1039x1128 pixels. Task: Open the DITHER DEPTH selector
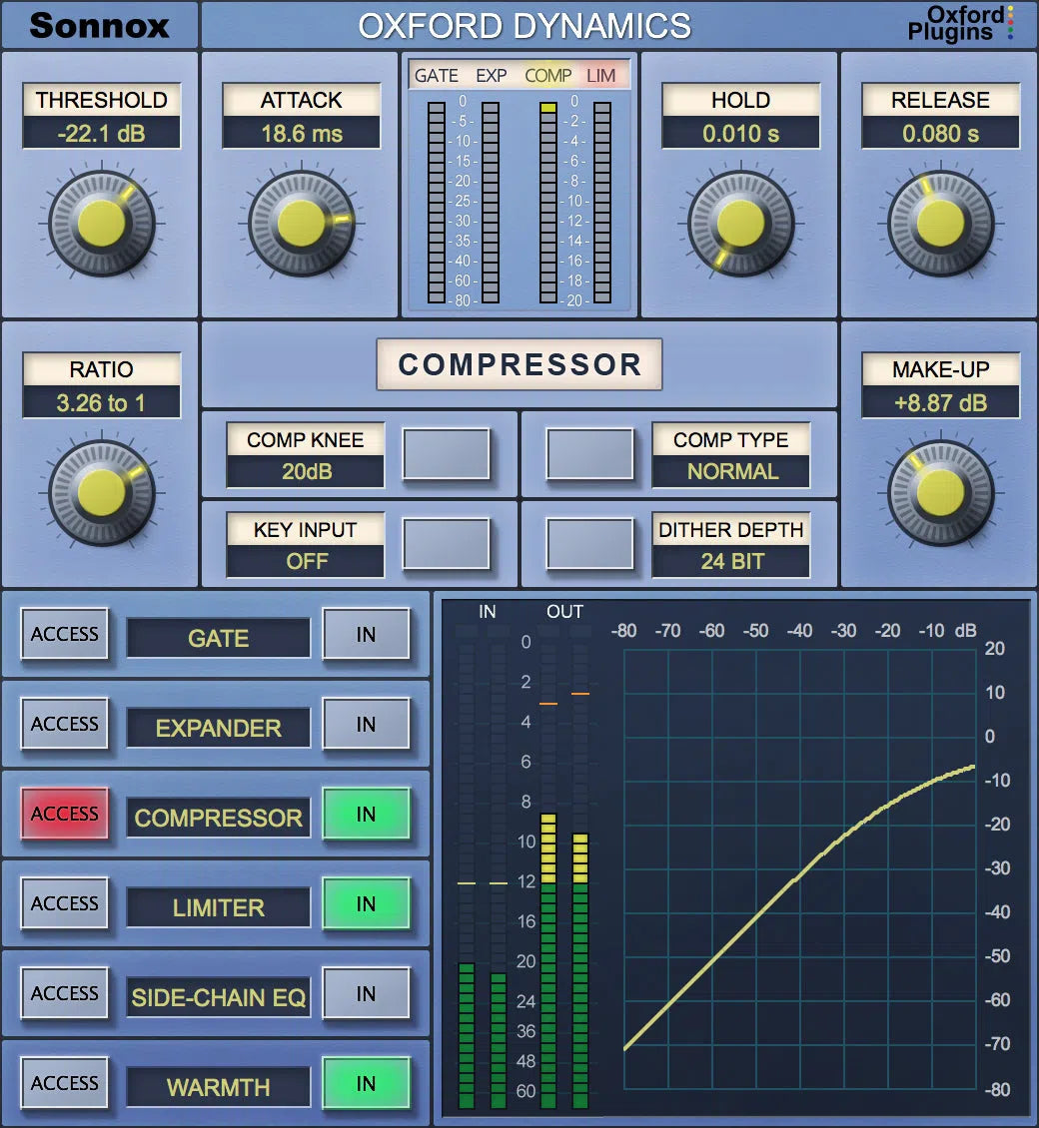coord(730,544)
